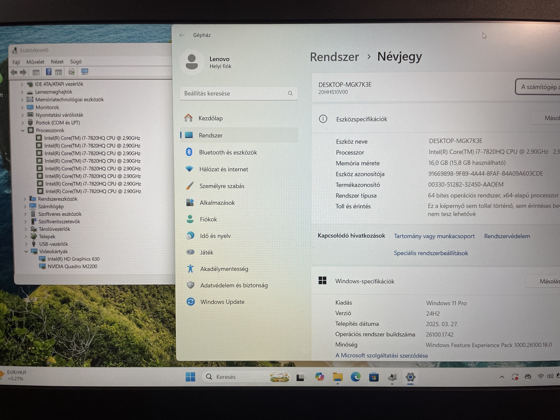Click the Settings gear taskbar icon
This screenshot has height=420, width=560.
[x=410, y=377]
